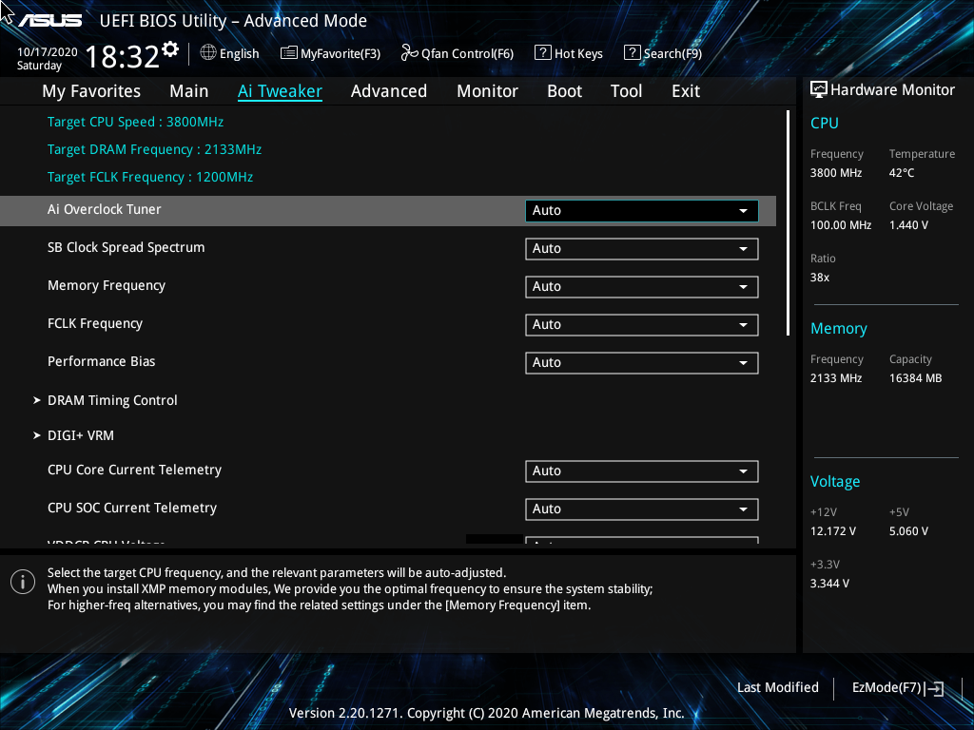Click the Performance Bias label
The image size is (974, 730).
pos(101,361)
